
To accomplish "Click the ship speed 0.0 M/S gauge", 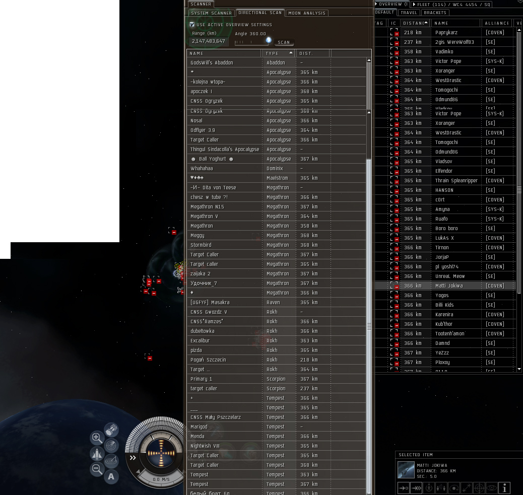I will pos(161,479).
